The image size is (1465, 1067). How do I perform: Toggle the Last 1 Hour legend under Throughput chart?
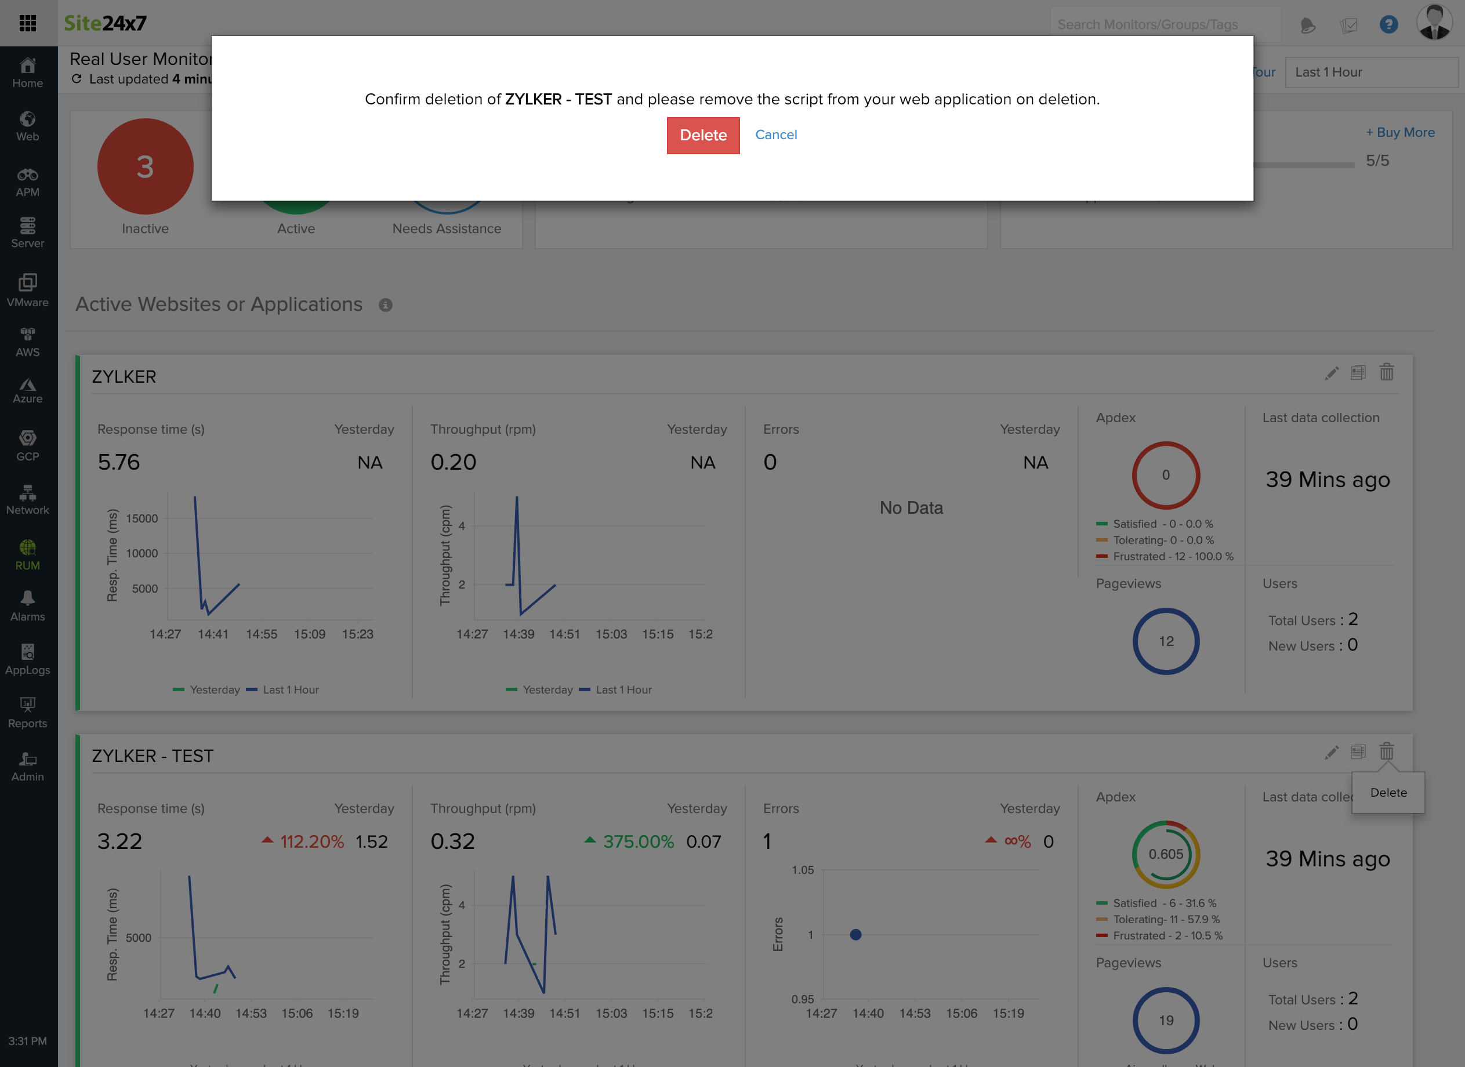click(624, 689)
